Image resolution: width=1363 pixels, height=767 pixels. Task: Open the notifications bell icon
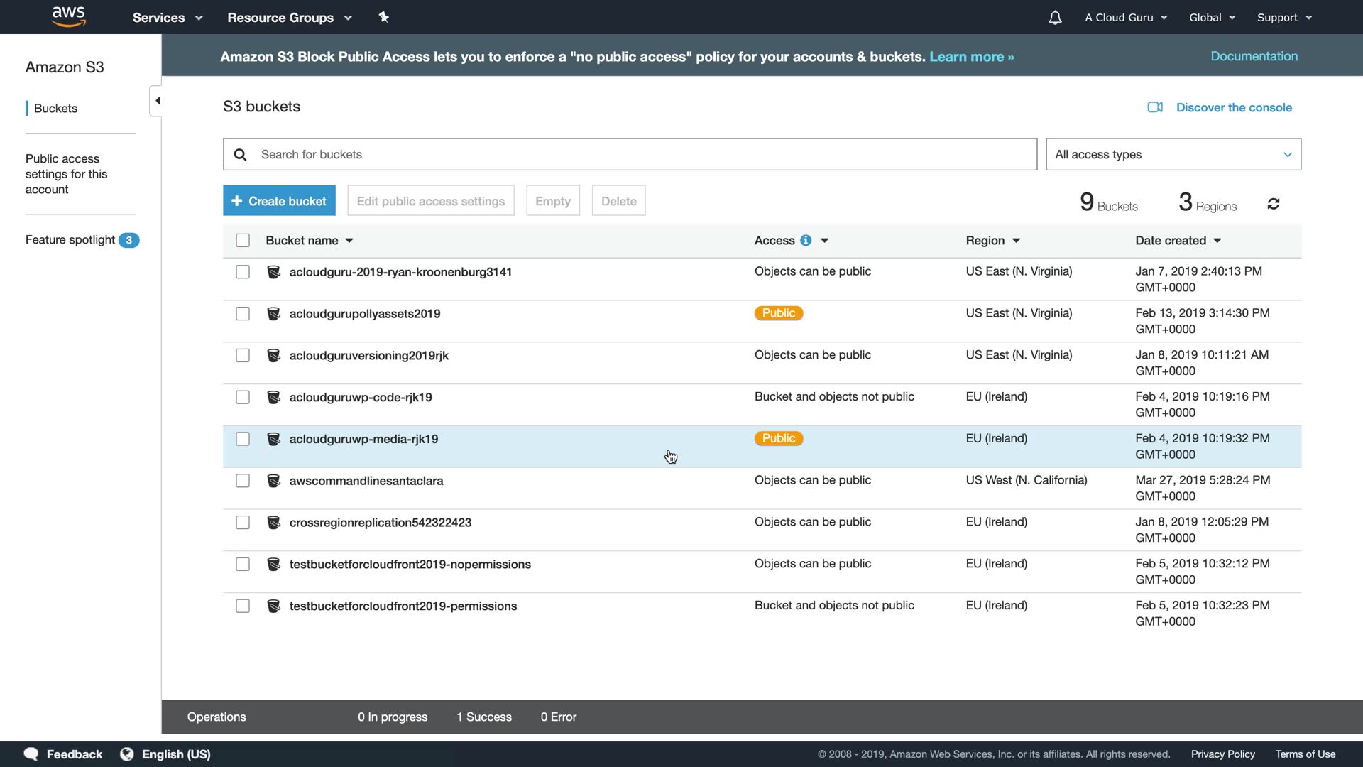[x=1055, y=18]
